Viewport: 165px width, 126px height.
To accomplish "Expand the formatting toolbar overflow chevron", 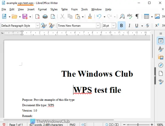I will (163, 26).
